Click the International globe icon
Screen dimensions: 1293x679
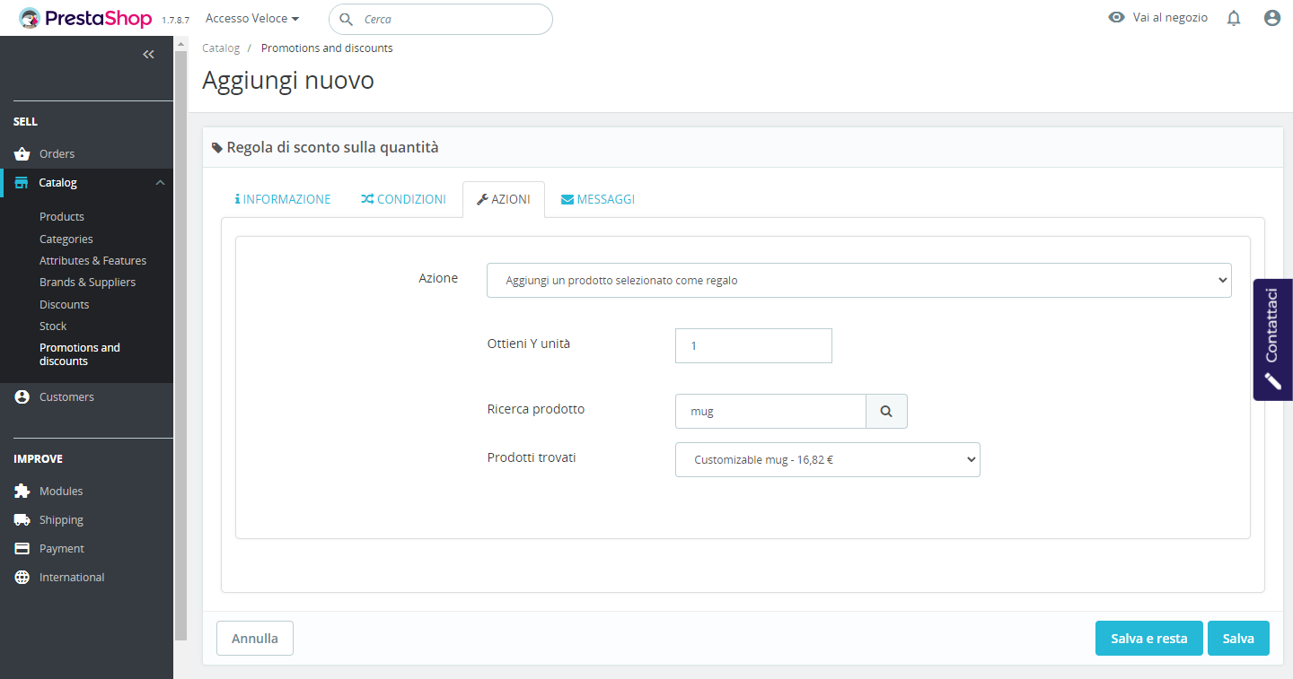(x=22, y=578)
